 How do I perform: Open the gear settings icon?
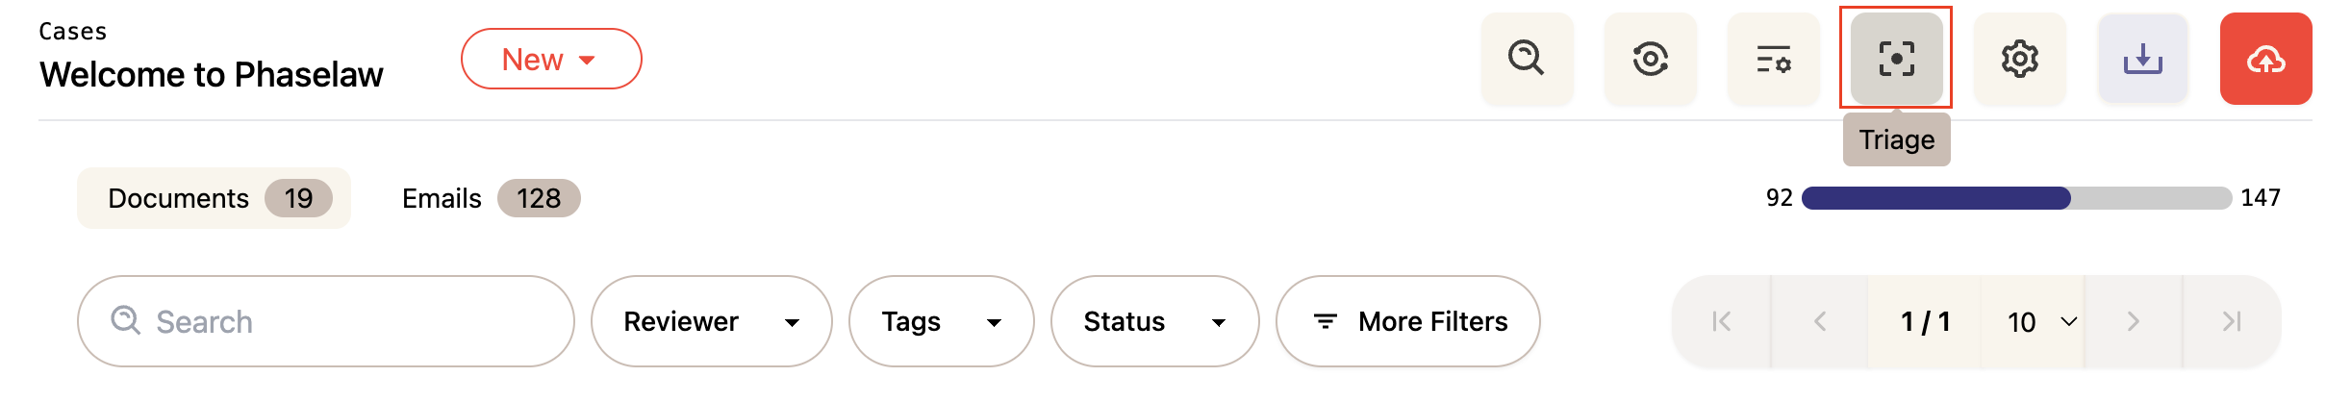click(2019, 59)
